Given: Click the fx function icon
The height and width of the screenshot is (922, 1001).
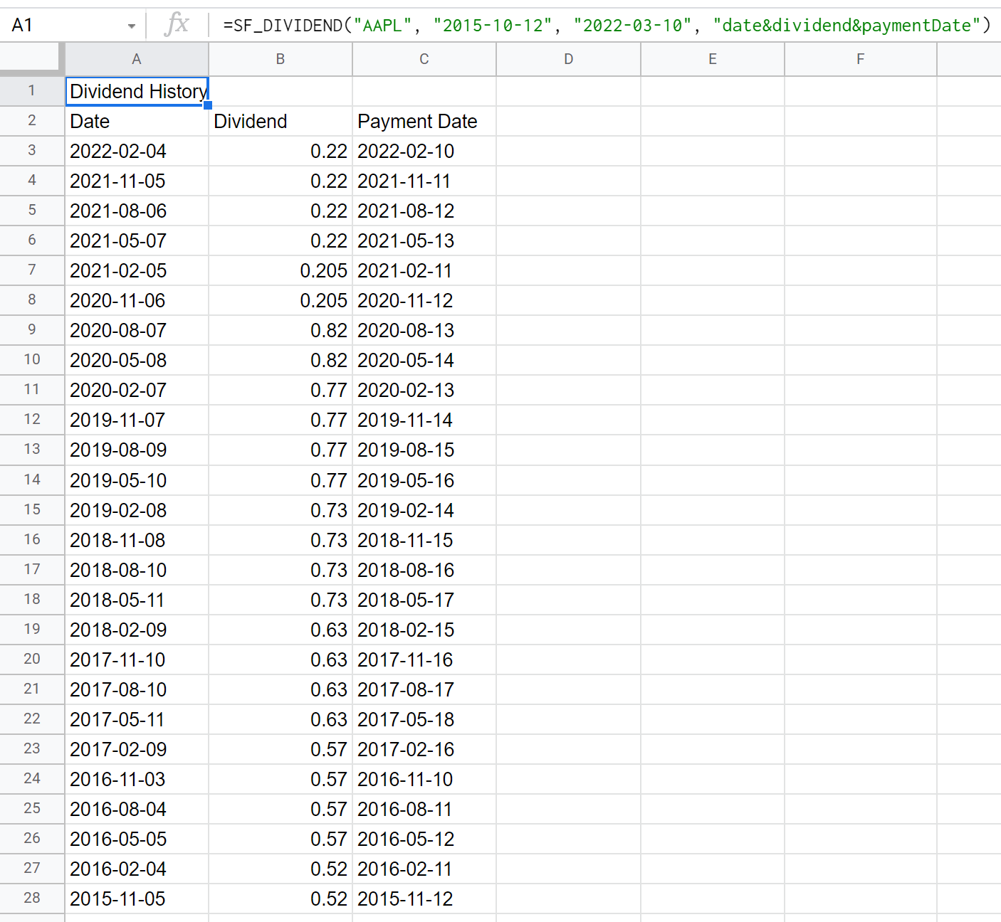Looking at the screenshot, I should [x=177, y=25].
